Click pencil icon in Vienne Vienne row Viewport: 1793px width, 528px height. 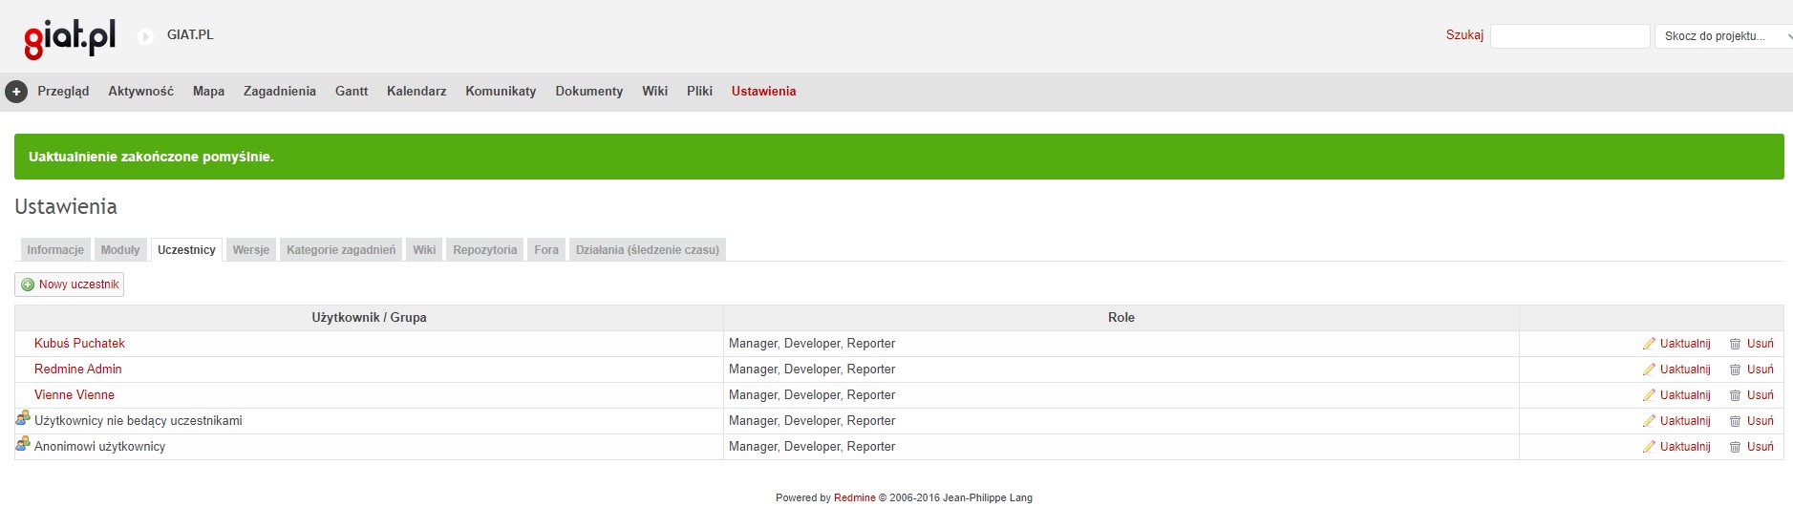1649,395
